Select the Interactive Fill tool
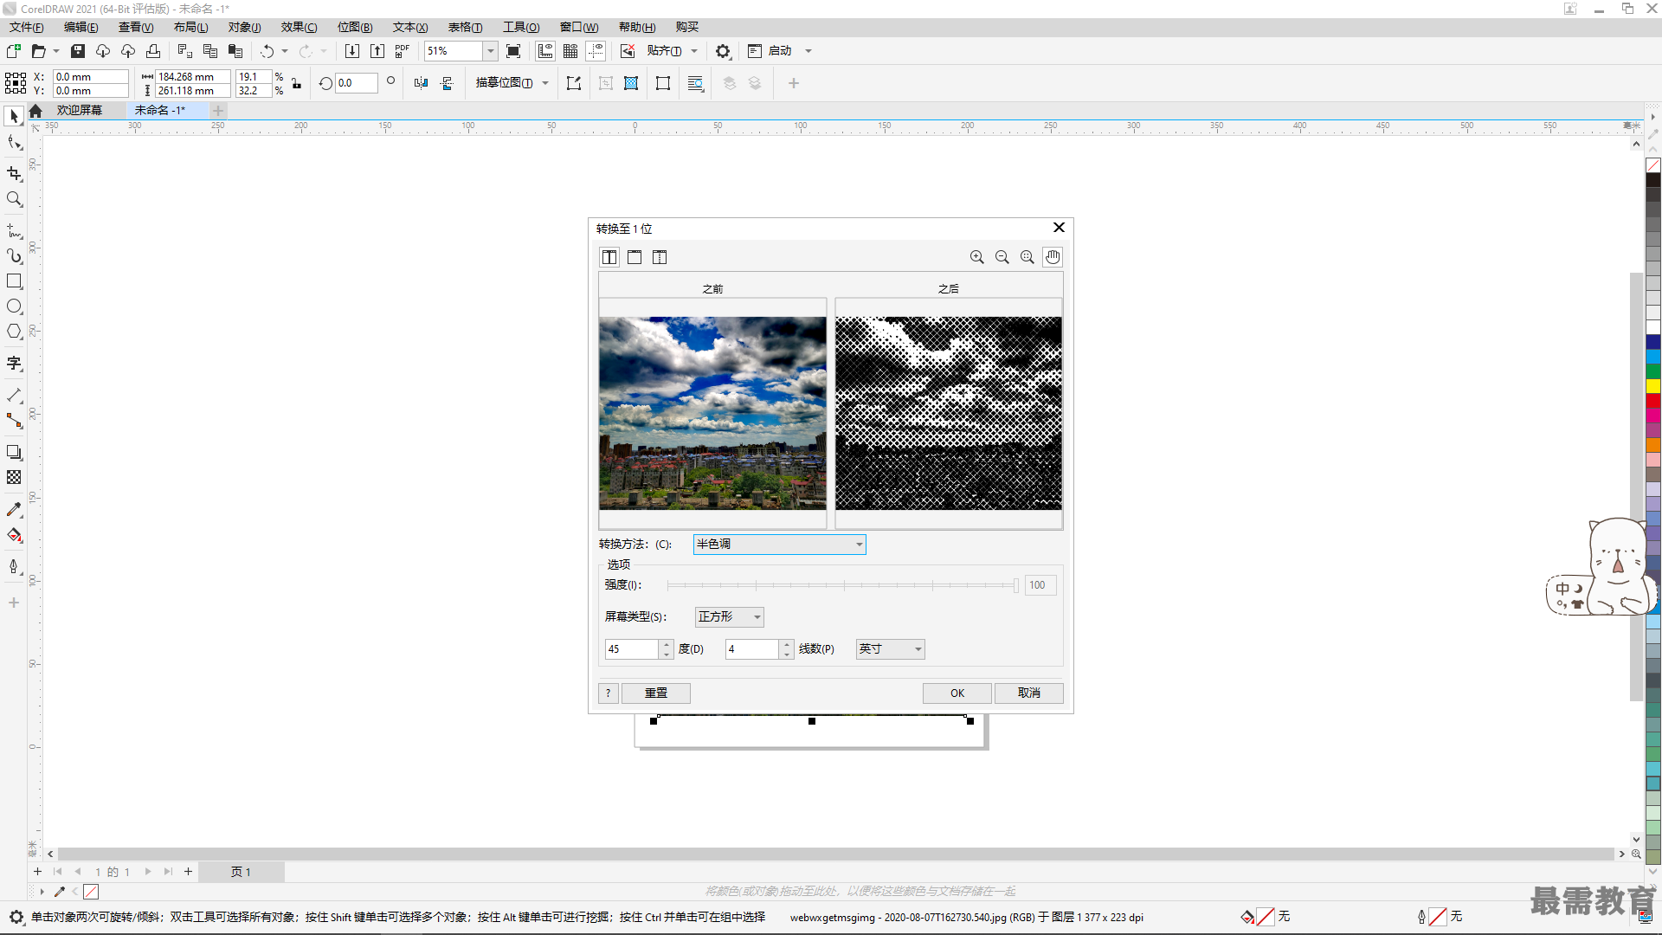This screenshot has height=935, width=1662. coord(14,535)
